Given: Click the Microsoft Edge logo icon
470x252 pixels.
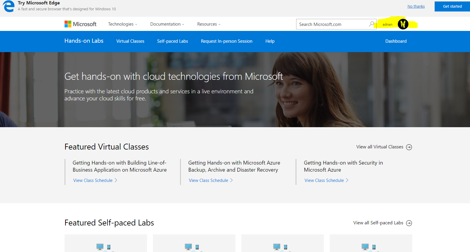Looking at the screenshot, I should [x=9, y=6].
